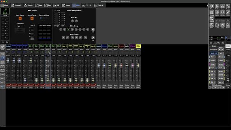This screenshot has width=231, height=130.
Task: Solo the Mic 5 channel
Action: (48, 49)
